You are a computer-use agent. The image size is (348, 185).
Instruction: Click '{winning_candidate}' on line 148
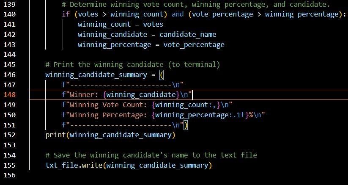click(141, 94)
